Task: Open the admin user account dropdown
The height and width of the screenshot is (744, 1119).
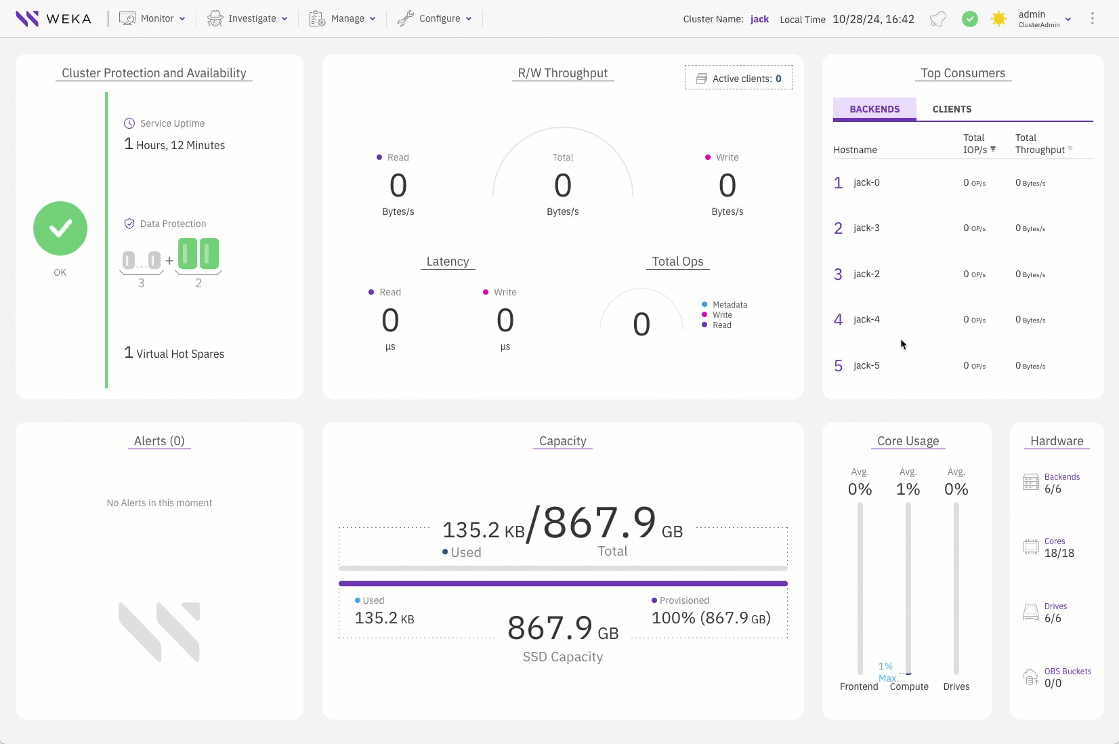Action: 1044,19
